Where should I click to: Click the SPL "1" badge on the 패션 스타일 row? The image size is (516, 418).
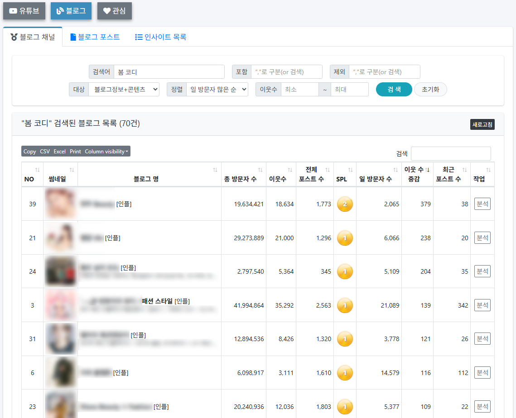click(345, 305)
